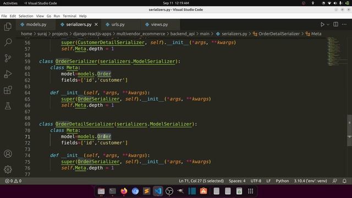The width and height of the screenshot is (352, 198).
Task: Open the Source Control view
Action: 8,58
